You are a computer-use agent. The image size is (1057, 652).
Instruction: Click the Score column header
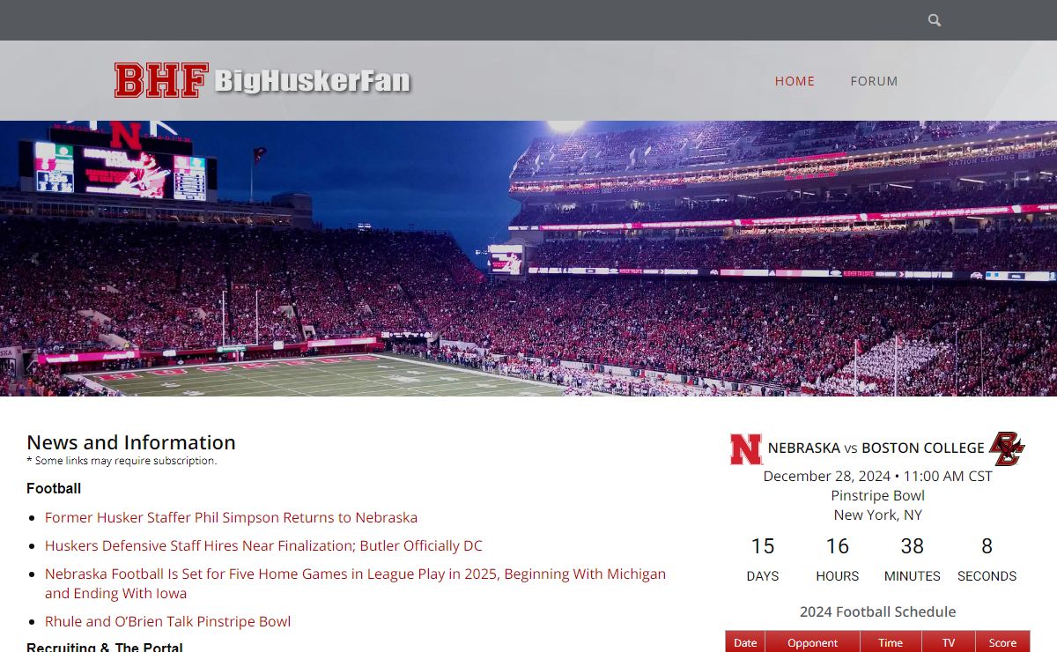[x=1002, y=642]
